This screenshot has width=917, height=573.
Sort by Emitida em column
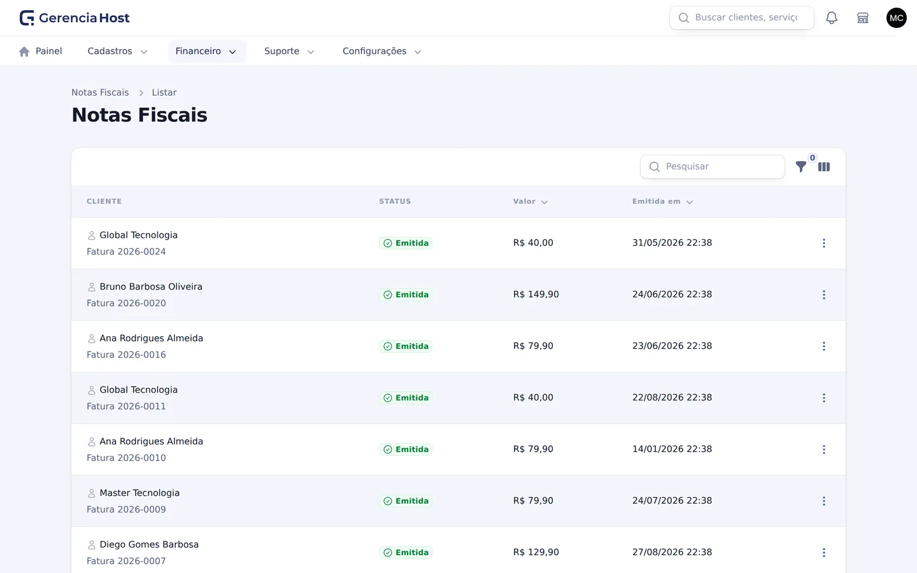pyautogui.click(x=662, y=201)
